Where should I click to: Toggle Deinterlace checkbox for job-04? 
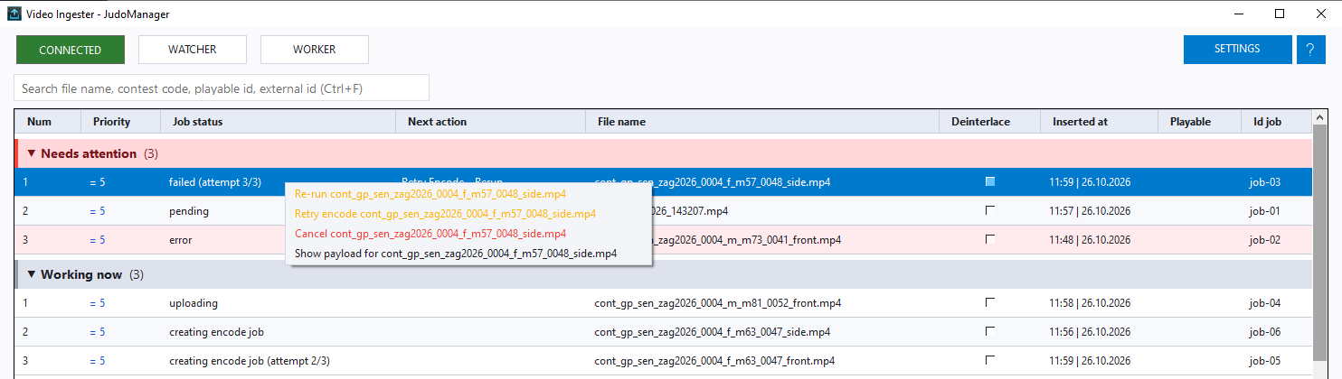tap(990, 303)
